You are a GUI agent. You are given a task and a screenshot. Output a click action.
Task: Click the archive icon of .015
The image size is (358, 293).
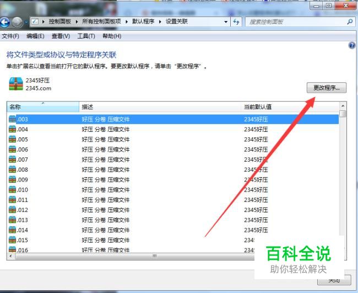click(12, 240)
